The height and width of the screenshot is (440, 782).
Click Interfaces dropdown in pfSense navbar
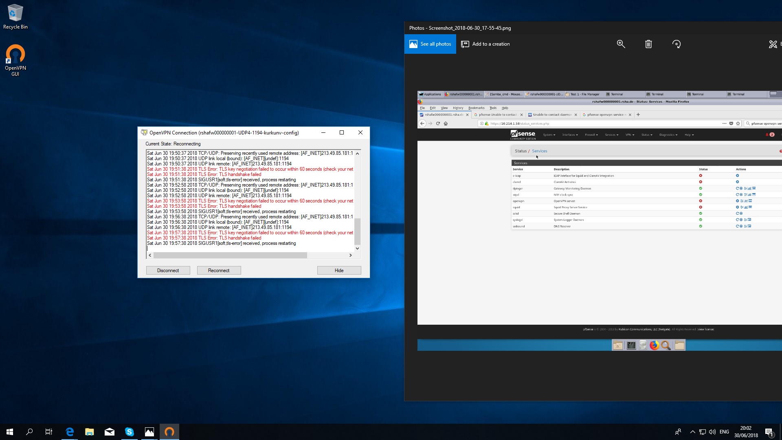570,135
